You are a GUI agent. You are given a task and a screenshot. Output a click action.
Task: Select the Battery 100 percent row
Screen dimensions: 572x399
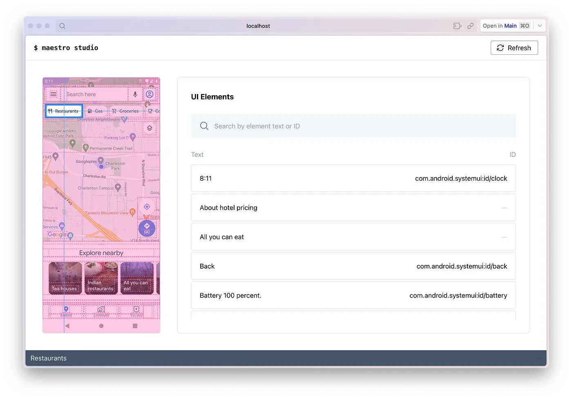[x=353, y=295]
